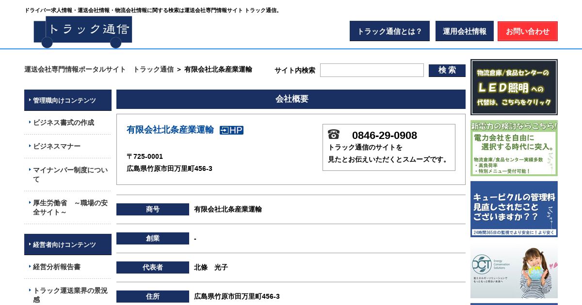Click the トラック通信 truck logo

[x=83, y=32]
